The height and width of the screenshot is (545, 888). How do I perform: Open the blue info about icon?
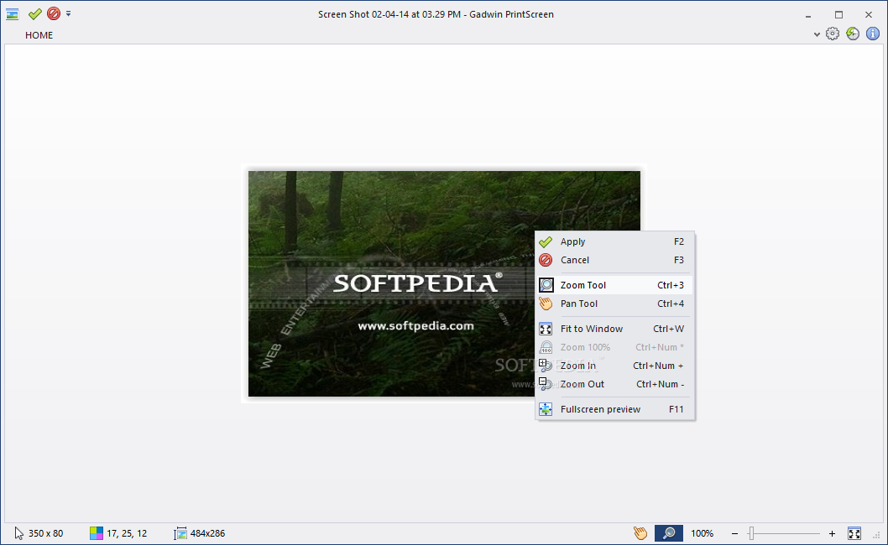873,34
